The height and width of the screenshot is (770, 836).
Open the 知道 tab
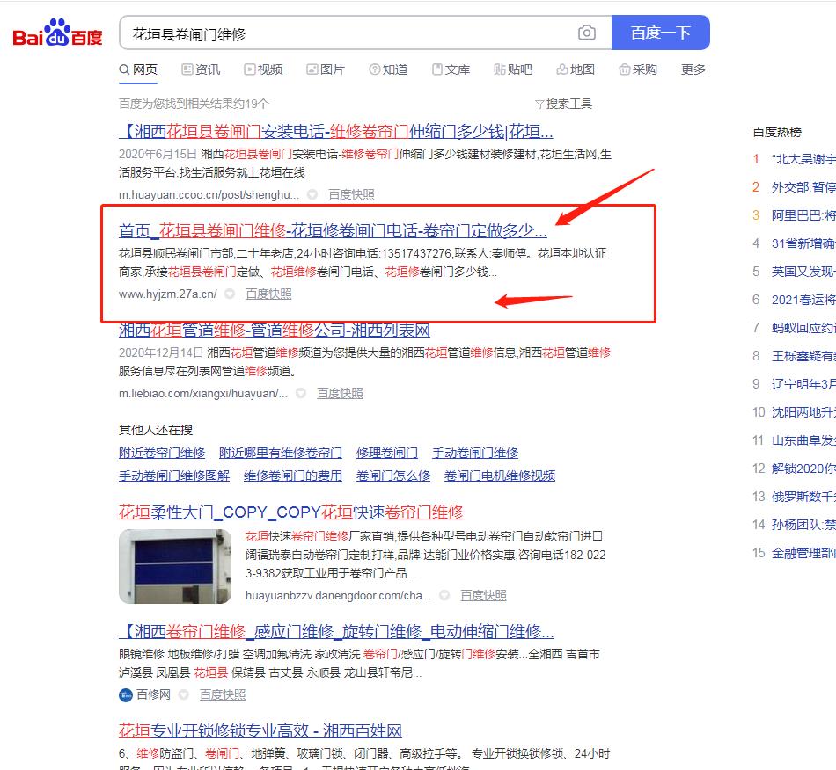(x=388, y=69)
